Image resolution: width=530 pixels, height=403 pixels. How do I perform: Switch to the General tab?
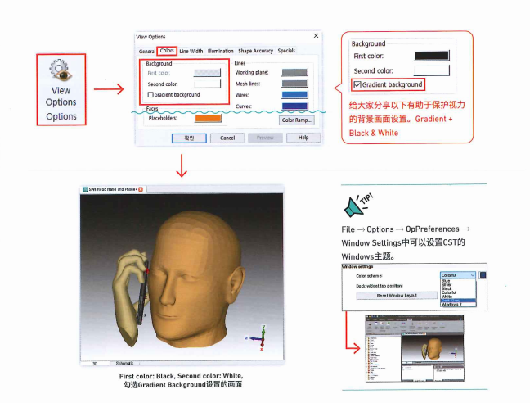click(147, 51)
